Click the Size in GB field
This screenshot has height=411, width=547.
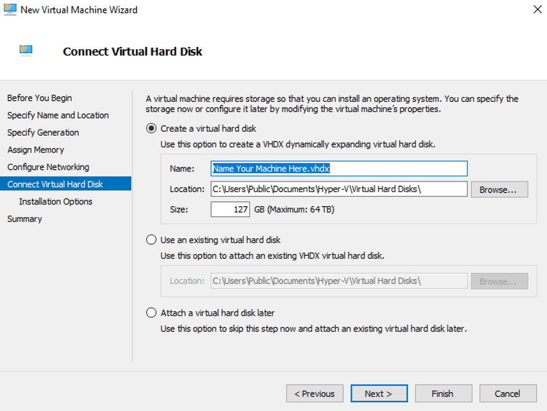230,210
